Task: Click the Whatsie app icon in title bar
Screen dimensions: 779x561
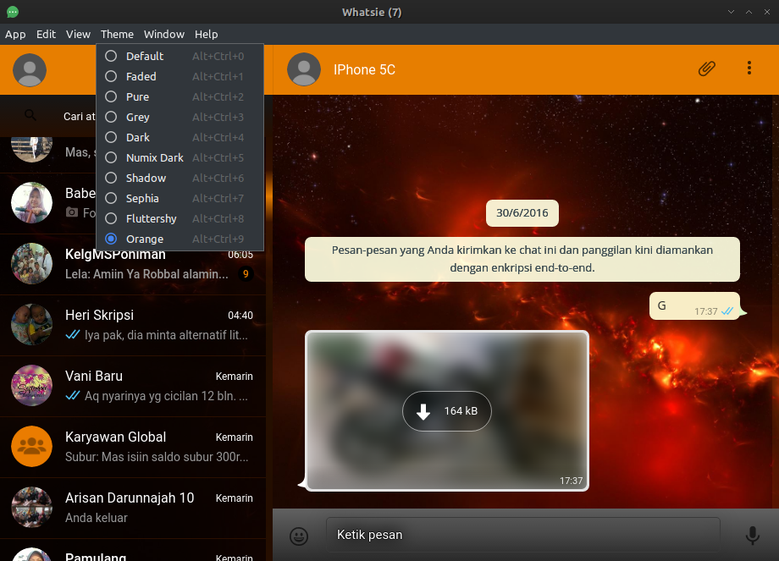Action: [13, 12]
